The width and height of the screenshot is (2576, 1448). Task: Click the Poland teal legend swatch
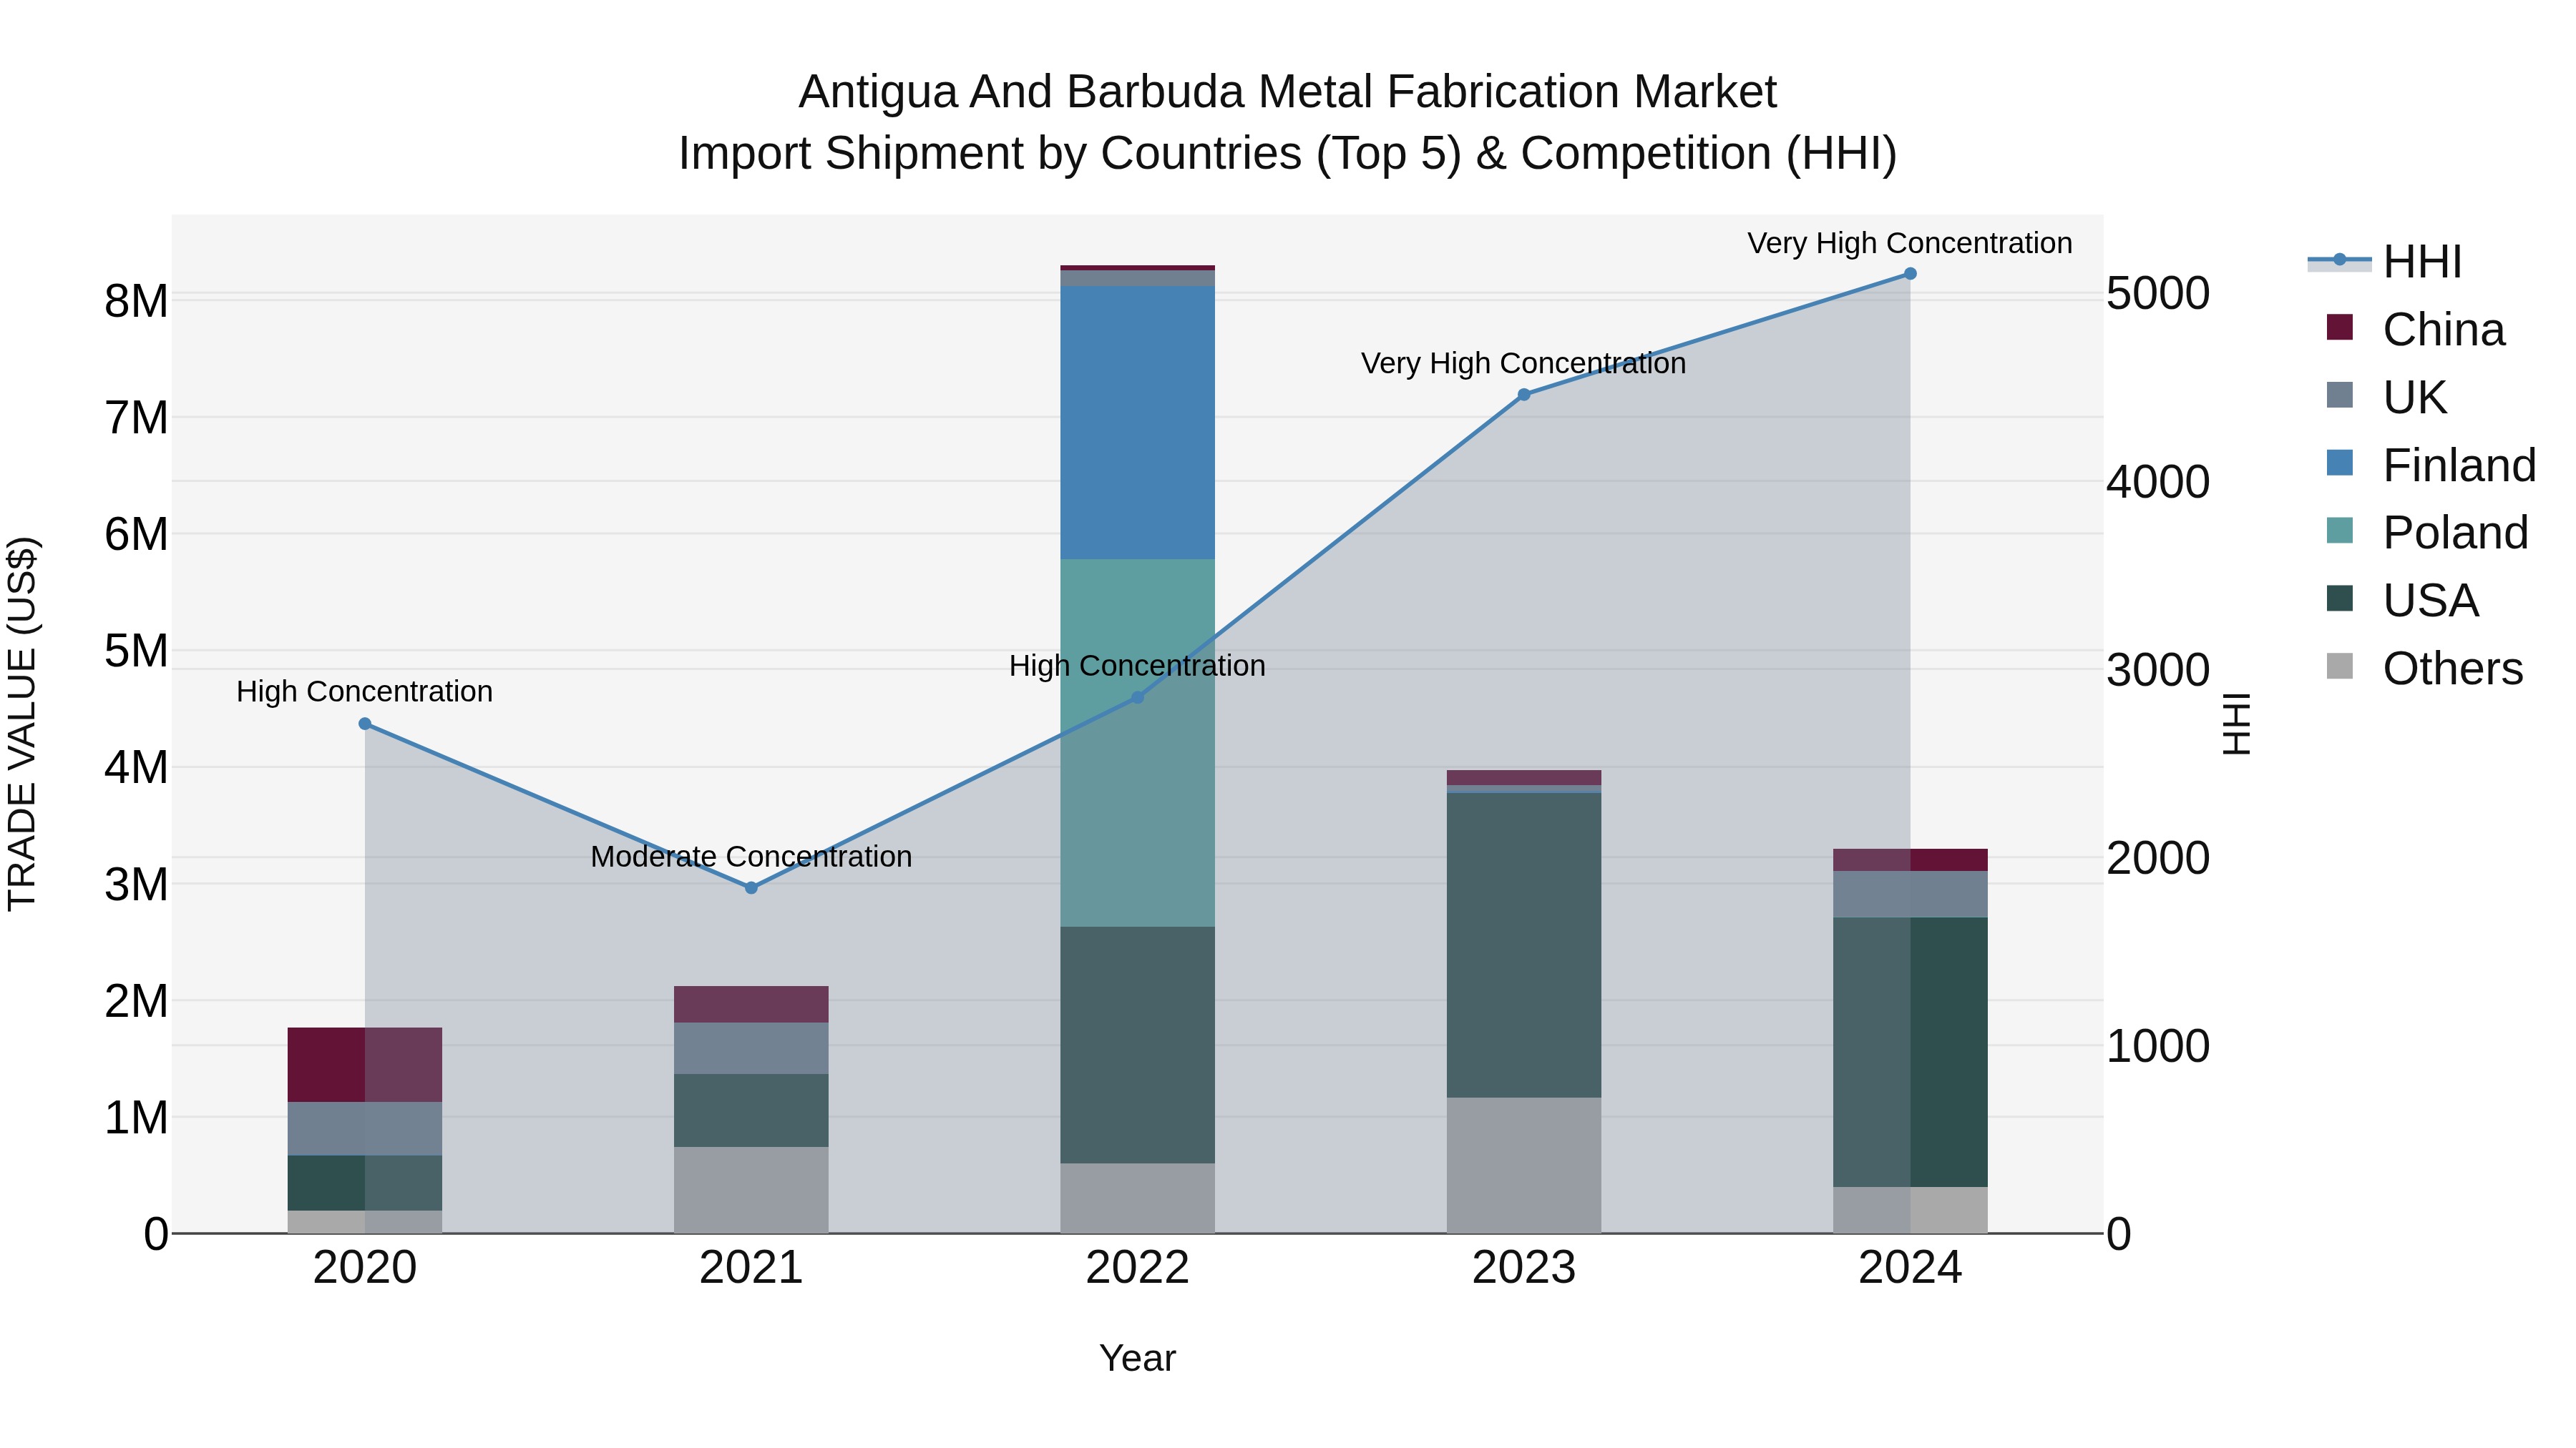pyautogui.click(x=2340, y=530)
